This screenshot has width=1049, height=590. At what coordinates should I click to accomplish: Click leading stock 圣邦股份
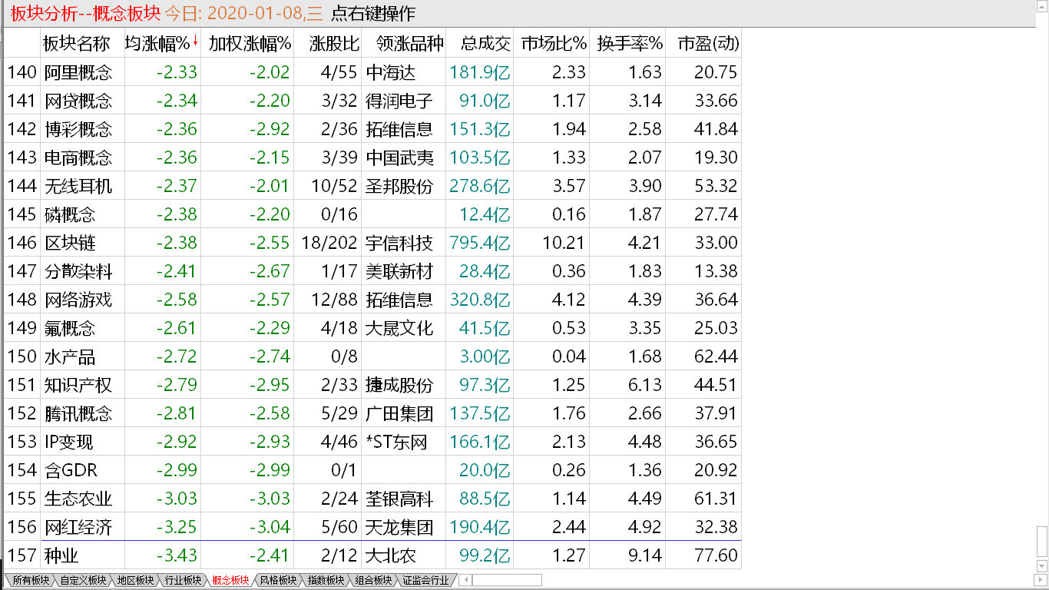(x=400, y=186)
